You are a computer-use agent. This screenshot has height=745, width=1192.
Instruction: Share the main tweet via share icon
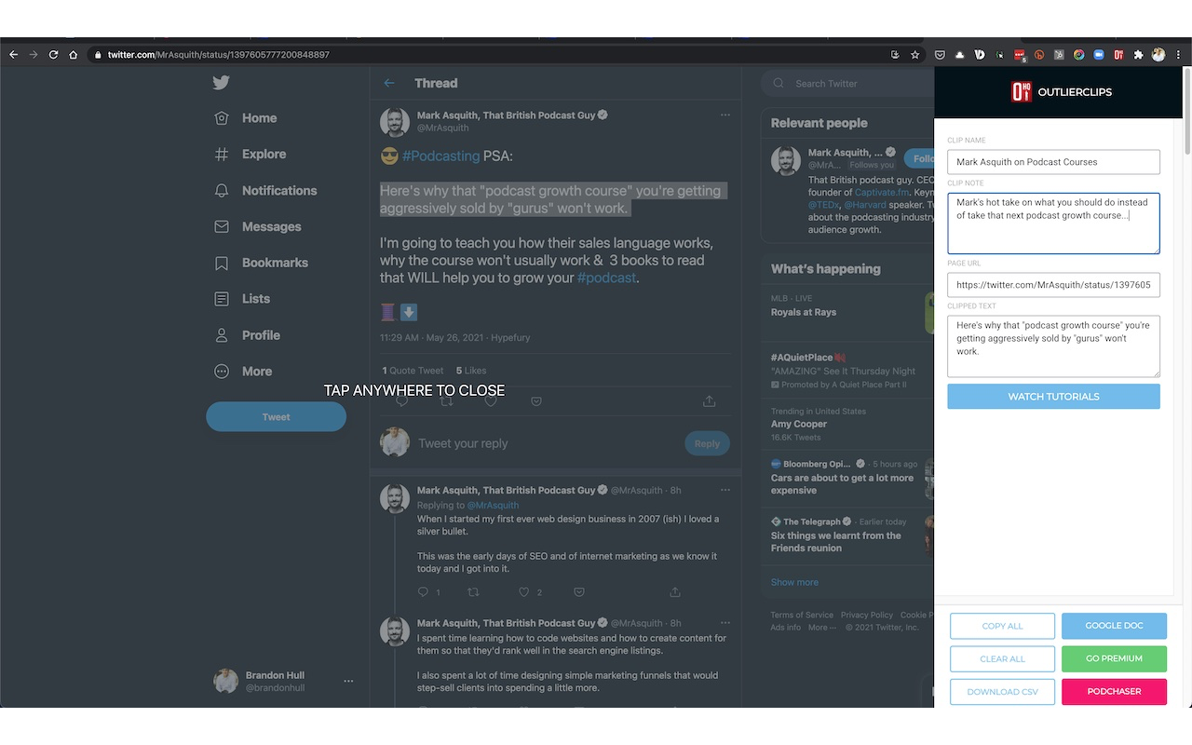(x=710, y=401)
